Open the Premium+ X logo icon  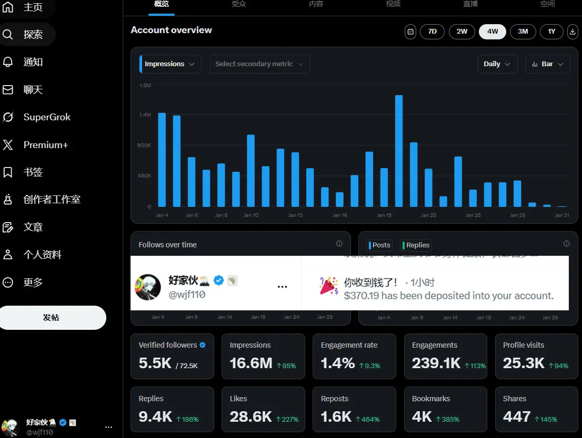[x=8, y=144]
